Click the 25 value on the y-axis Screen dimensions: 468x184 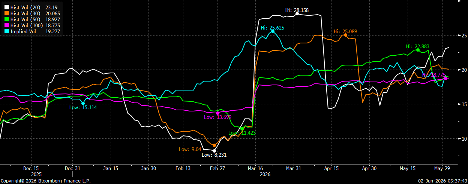[x=464, y=36]
